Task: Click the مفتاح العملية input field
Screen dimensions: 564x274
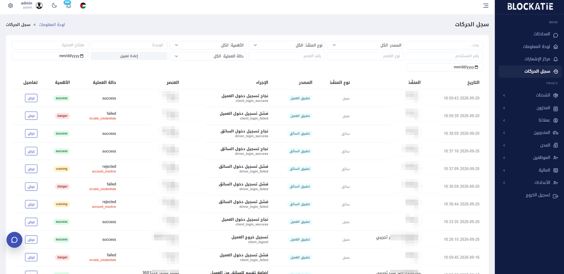Action: (x=50, y=45)
